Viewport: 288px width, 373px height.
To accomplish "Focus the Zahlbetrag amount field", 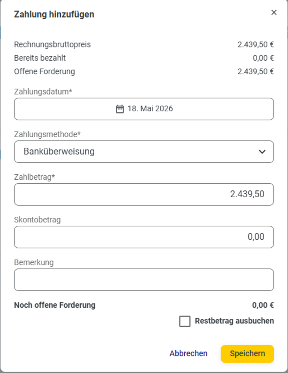I will pos(144,194).
